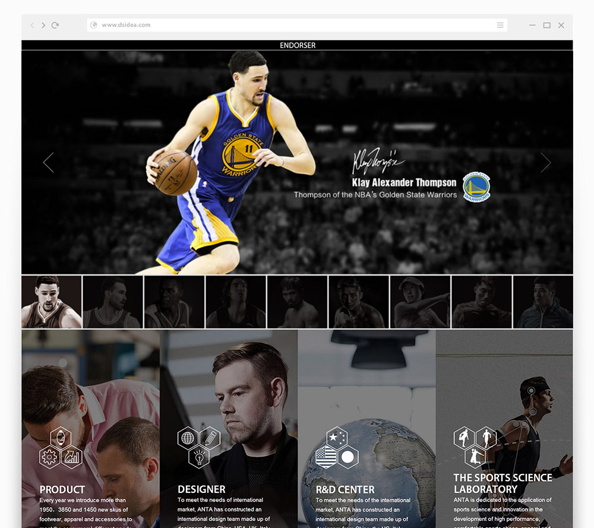Open the growth chart hexagon icon above PRODUCT

pos(72,457)
